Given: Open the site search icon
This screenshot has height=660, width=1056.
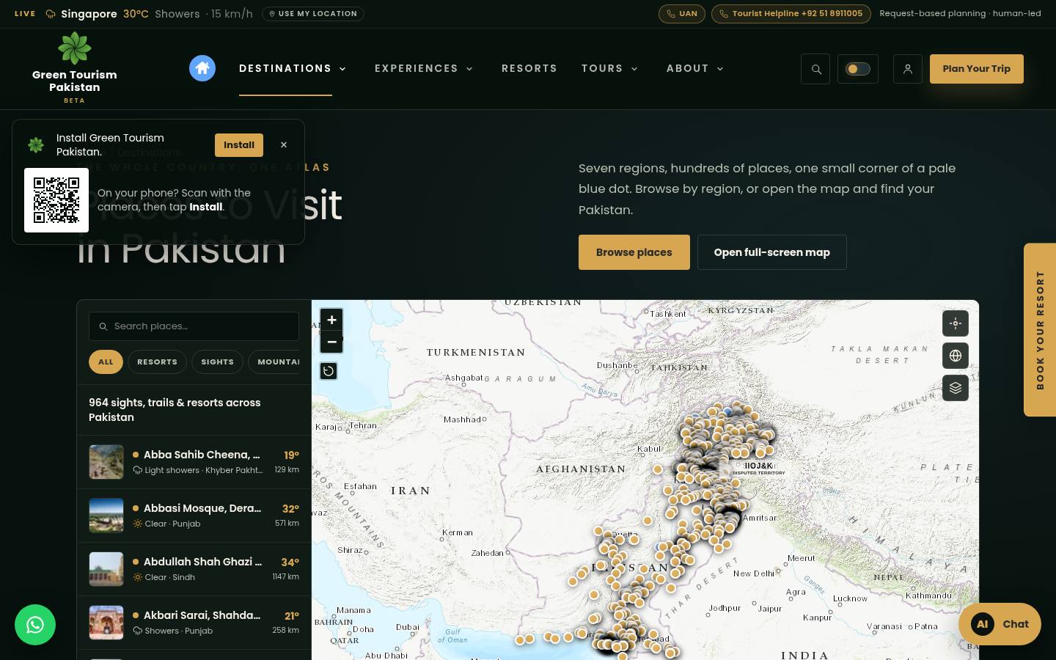Looking at the screenshot, I should point(815,69).
